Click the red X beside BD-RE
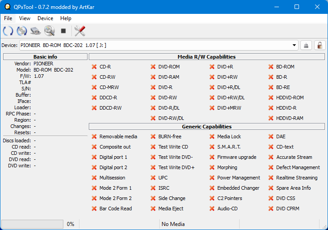Viewport: 328px width, 230px height. coord(271,87)
